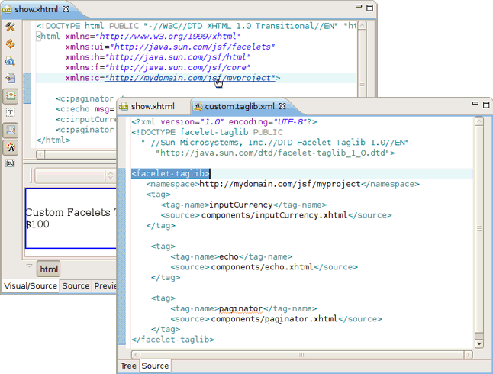Toggle the text formatting bar palette button

(11, 147)
